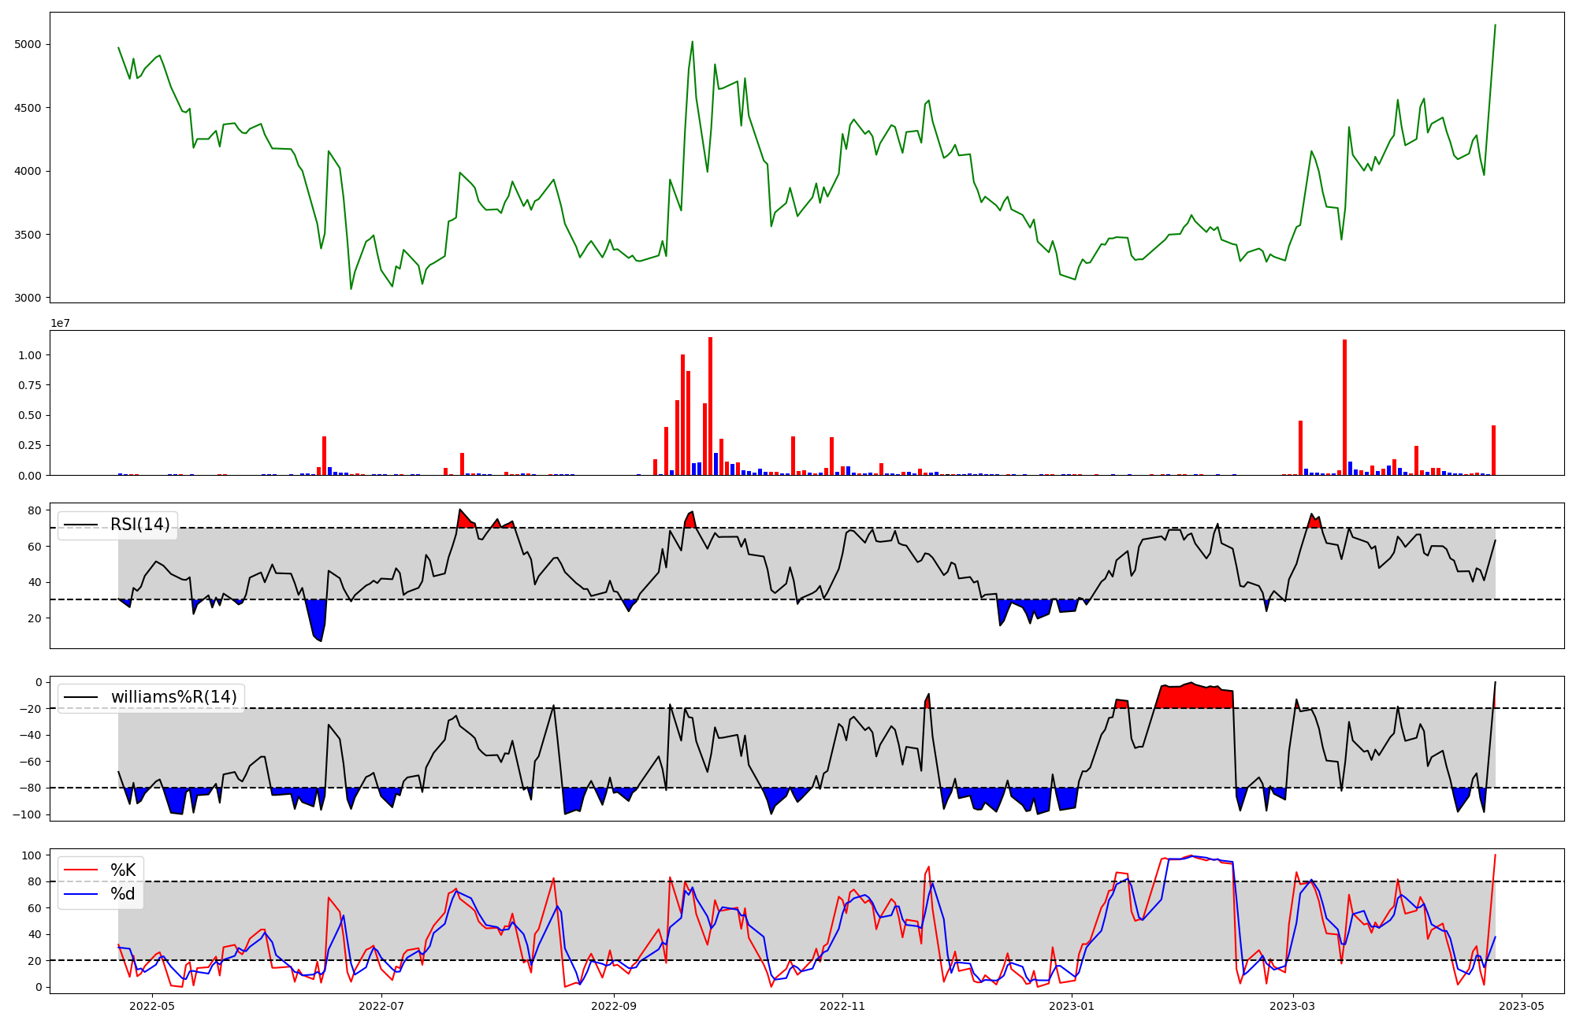Click the 2022-05 x-axis date label
This screenshot has height=1024, width=1576.
tap(151, 1006)
